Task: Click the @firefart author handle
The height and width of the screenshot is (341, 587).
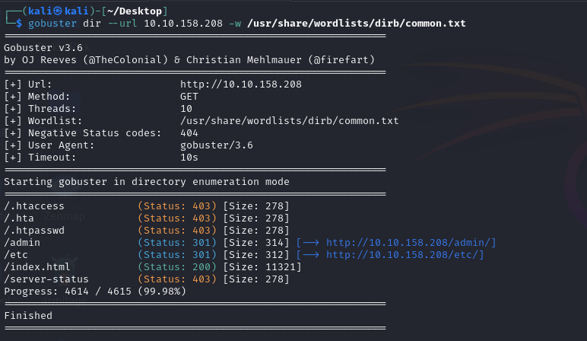Action: [347, 59]
